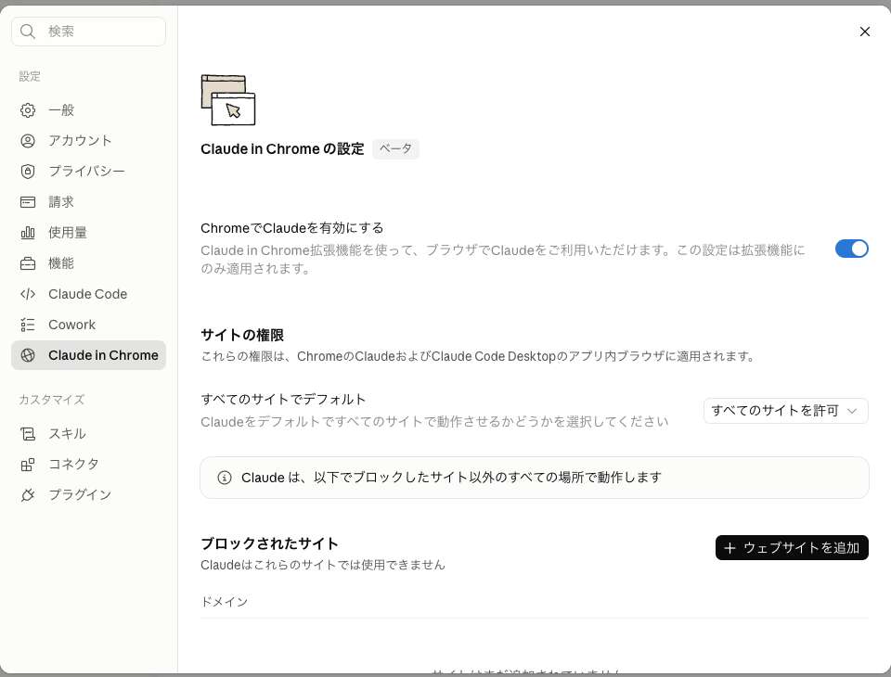Viewport: 891px width, 677px height.
Task: Click the 設定 section label in sidebar
Action: point(30,77)
